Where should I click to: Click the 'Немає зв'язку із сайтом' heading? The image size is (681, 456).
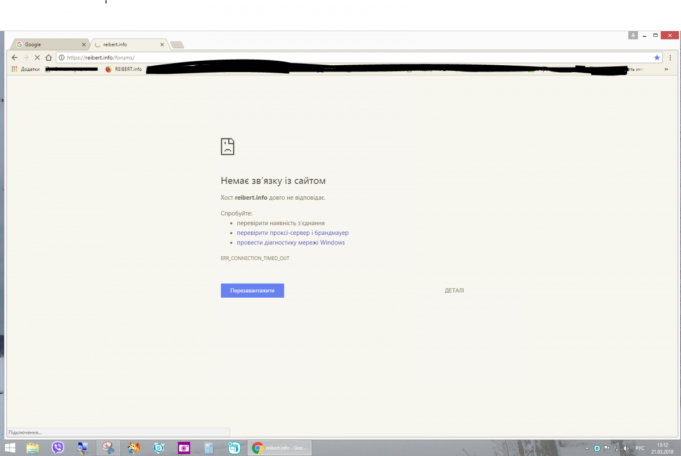coord(273,181)
